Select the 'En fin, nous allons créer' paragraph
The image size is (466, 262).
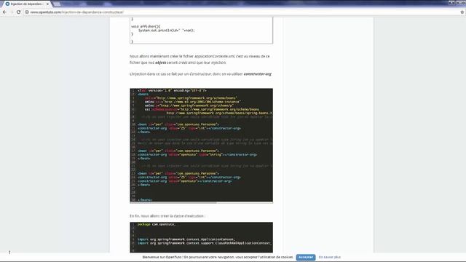pos(167,216)
